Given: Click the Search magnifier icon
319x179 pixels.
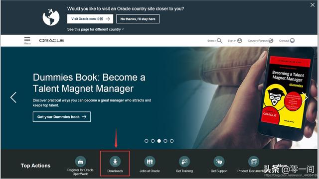Looking at the screenshot, I should click(x=219, y=41).
